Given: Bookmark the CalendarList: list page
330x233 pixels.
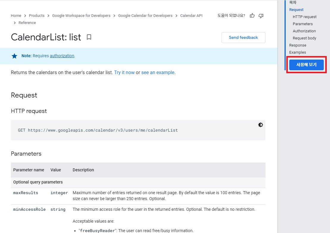Looking at the screenshot, I should click(x=89, y=37).
